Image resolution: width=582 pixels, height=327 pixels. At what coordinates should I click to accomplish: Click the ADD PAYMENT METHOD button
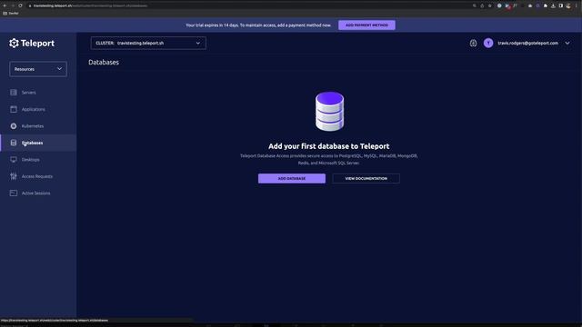click(366, 25)
